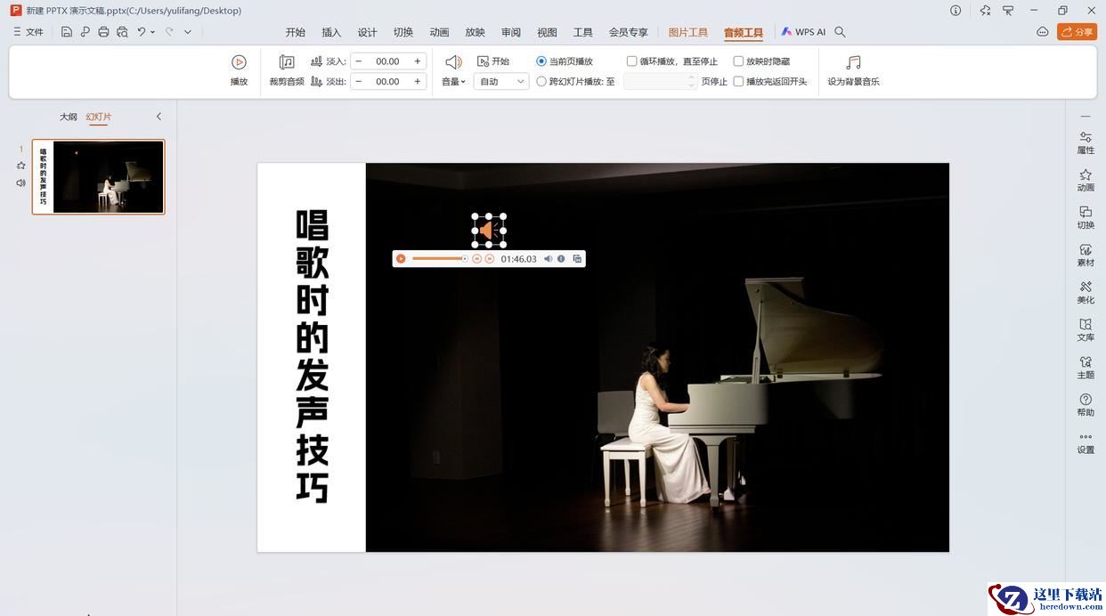Click the Share (分享) button
The width and height of the screenshot is (1106, 616).
1077,32
